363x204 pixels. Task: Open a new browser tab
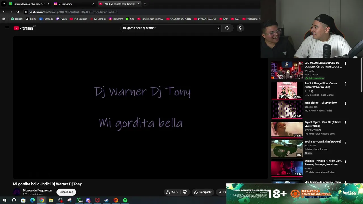[x=145, y=4]
